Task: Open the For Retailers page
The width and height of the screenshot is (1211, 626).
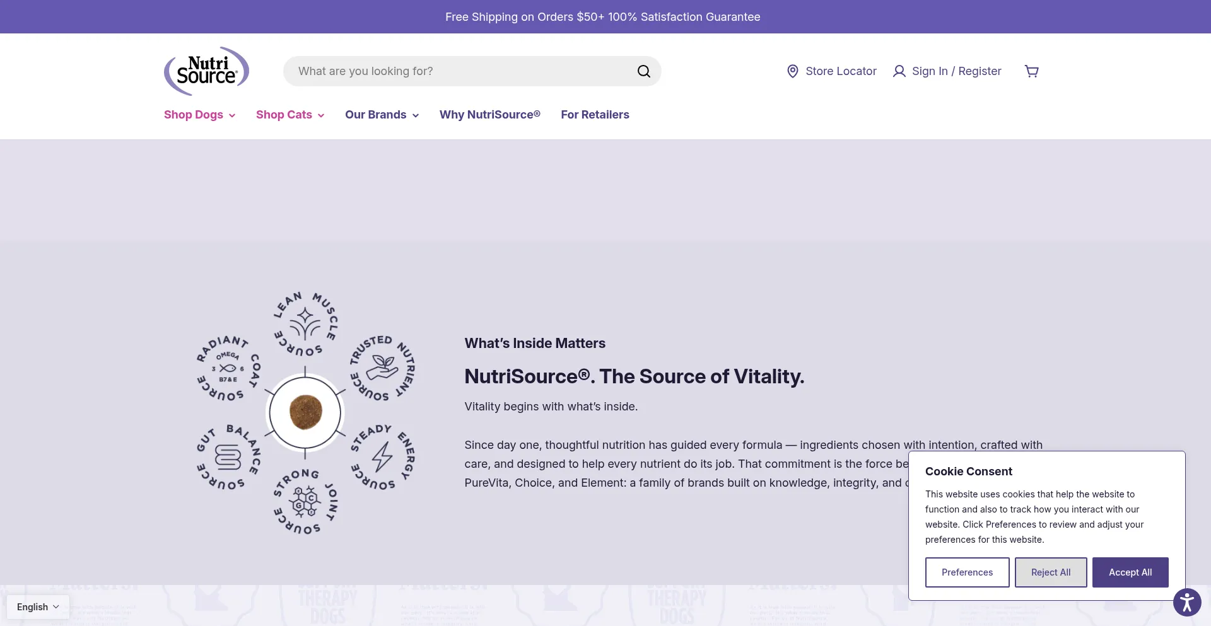Action: [595, 115]
